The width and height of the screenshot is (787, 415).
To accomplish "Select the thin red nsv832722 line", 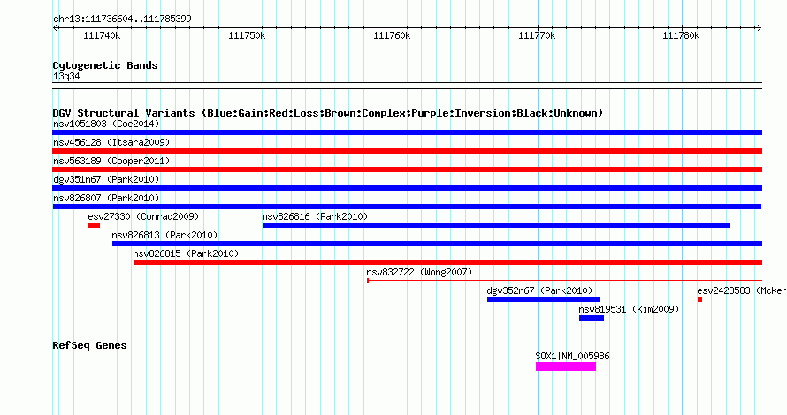I will (x=565, y=281).
